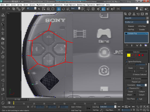Go to the animation start frame
Image resolution: width=150 pixels, height=112 pixels.
tap(119, 107)
